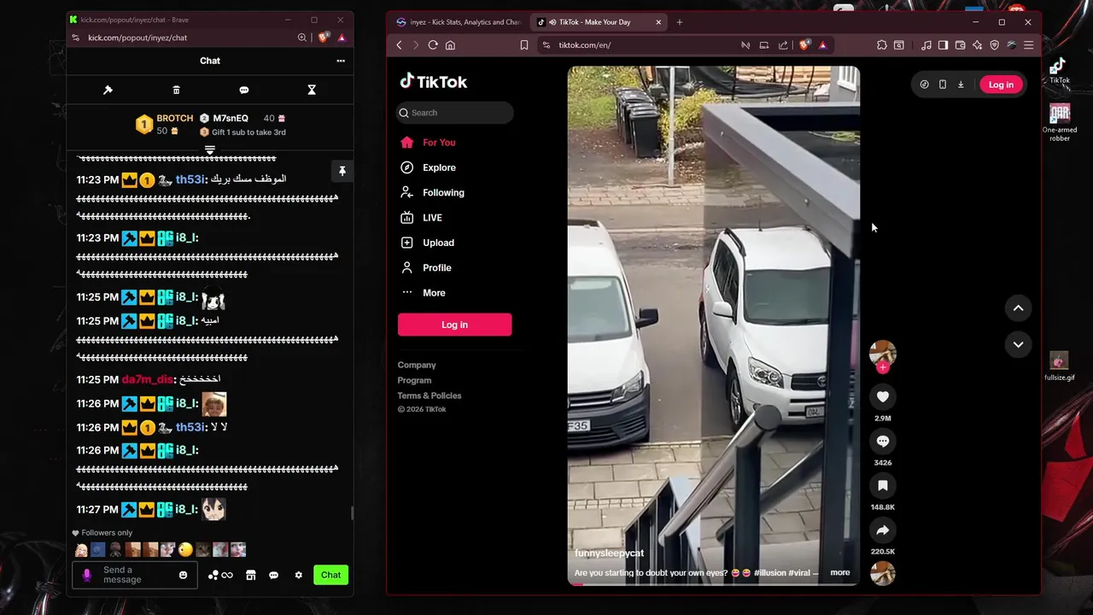The image size is (1093, 615).
Task: Toggle the Brave sidebar panel icon
Action: 943,45
